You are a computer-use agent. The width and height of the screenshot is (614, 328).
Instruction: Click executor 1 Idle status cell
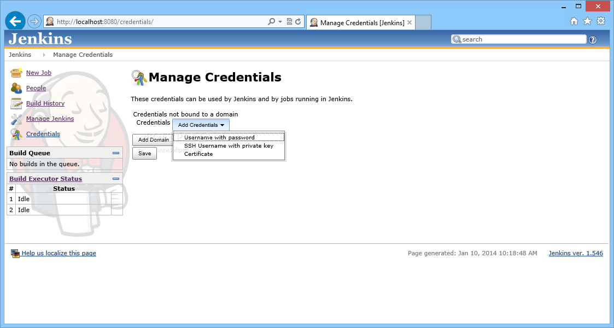(x=63, y=199)
